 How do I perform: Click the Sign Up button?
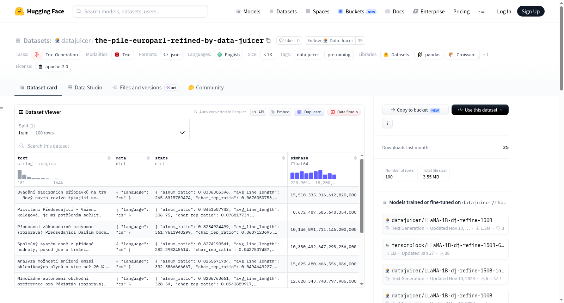click(x=531, y=11)
